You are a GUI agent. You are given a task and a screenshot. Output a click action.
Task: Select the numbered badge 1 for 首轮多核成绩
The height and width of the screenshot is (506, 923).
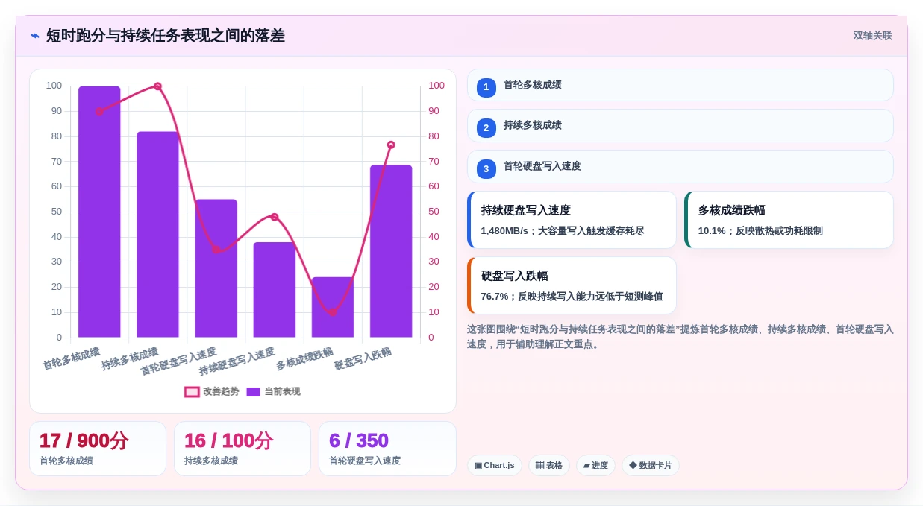(486, 87)
